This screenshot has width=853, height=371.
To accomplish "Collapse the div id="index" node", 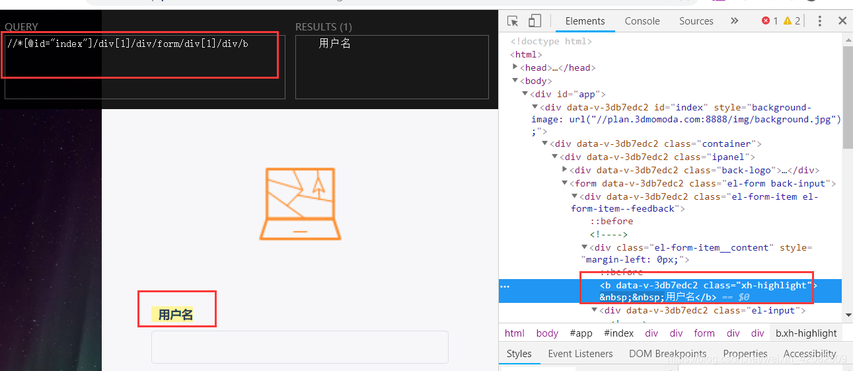I will point(535,107).
